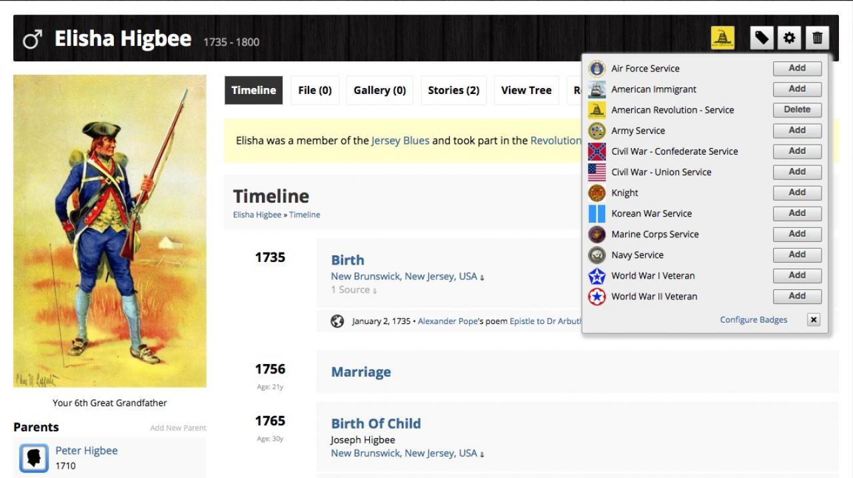The width and height of the screenshot is (853, 478).
Task: Click the Marine Corps Service badge icon
Action: pyautogui.click(x=596, y=234)
